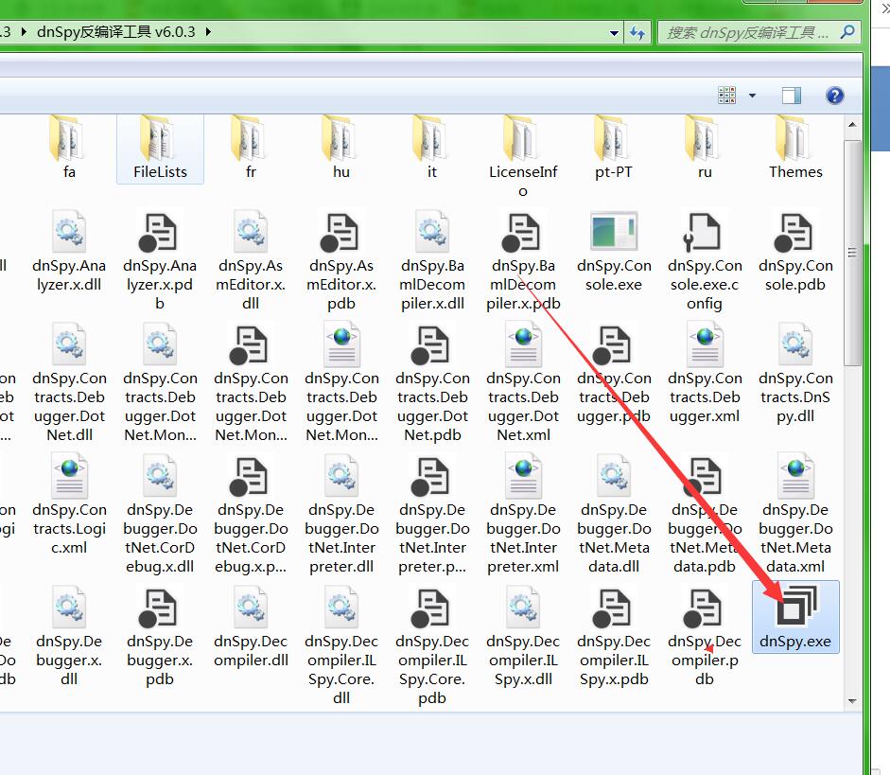The width and height of the screenshot is (890, 775).
Task: Select the dnSpy.Contracts.Debugger.xml file icon
Action: (x=705, y=346)
